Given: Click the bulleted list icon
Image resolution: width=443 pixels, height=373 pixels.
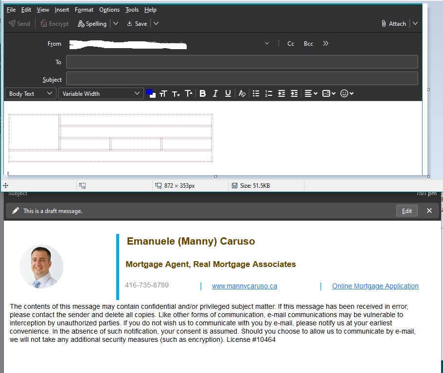Looking at the screenshot, I should (x=256, y=93).
